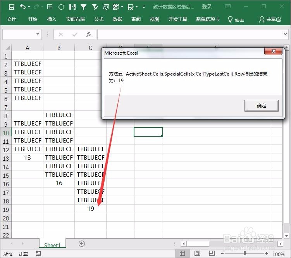The width and height of the screenshot is (291, 258).
Task: Click the circle shape icon in toolbar
Action: click(x=61, y=7)
